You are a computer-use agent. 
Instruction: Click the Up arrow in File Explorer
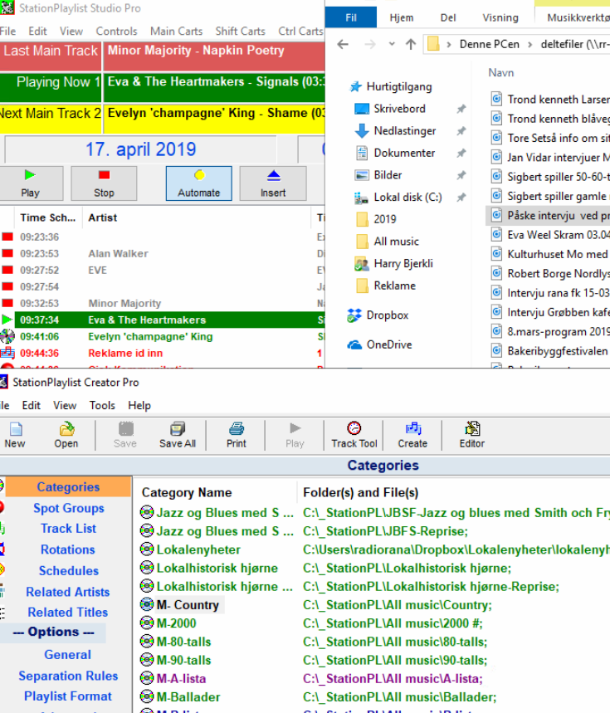[411, 44]
